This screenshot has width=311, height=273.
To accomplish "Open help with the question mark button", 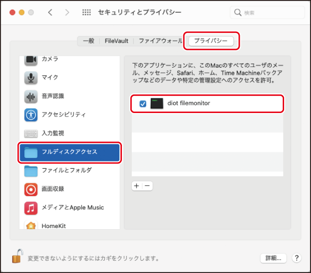I will pyautogui.click(x=297, y=258).
